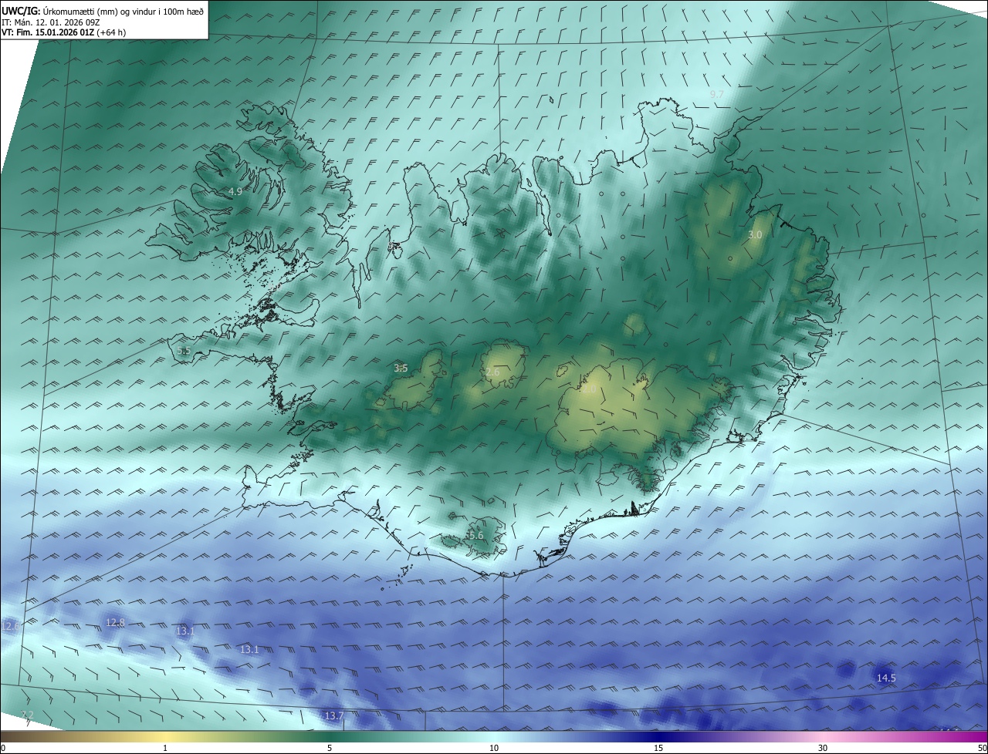The image size is (988, 754).
Task: Click the 1 tick on the colour scale
Action: [x=165, y=748]
